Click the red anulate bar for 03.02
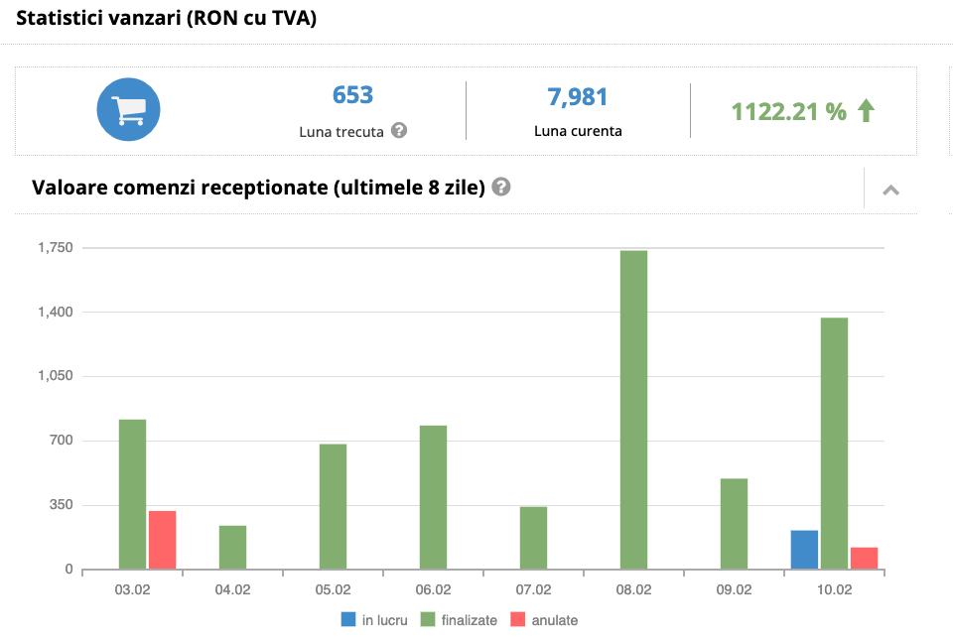 (162, 540)
